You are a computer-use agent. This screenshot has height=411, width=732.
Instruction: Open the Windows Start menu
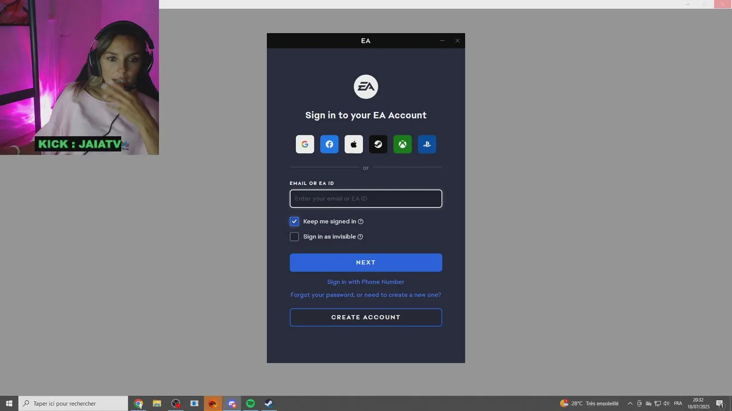click(9, 404)
